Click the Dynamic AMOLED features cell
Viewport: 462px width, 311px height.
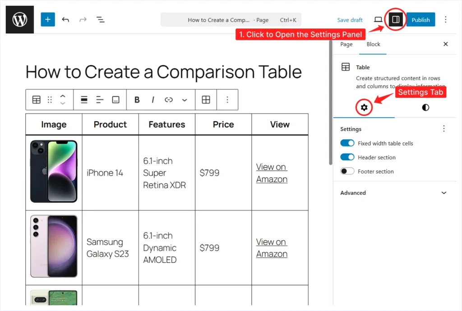[167, 247]
